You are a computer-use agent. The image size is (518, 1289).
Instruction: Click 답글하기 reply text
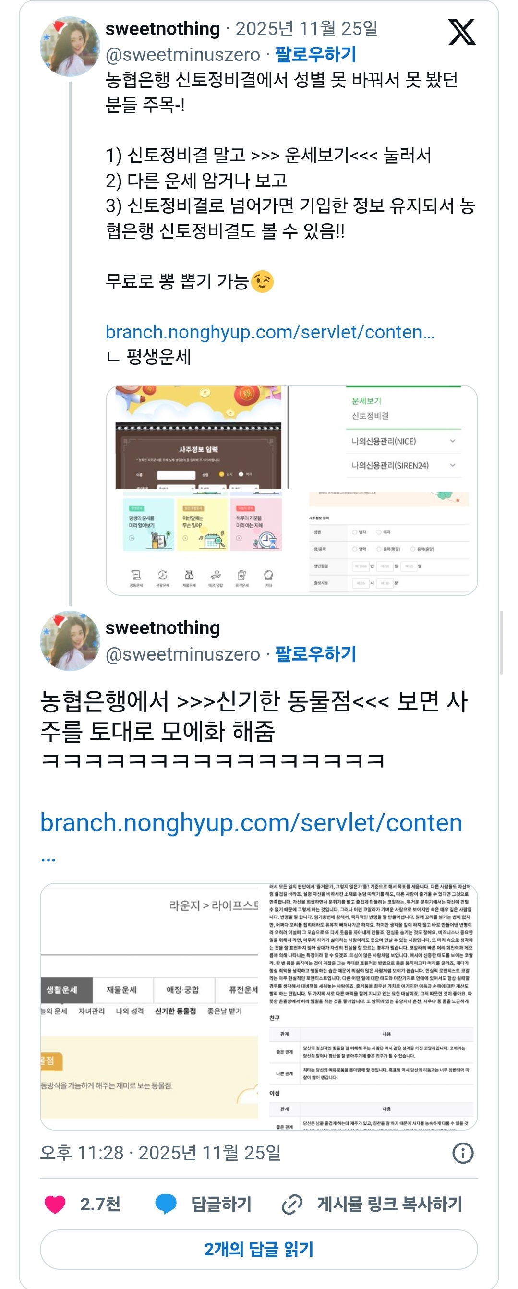(x=221, y=1205)
